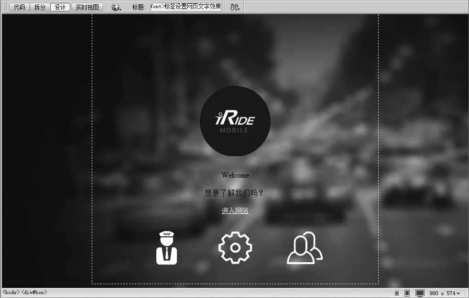Select the 设计 (Design) view button

coord(60,7)
